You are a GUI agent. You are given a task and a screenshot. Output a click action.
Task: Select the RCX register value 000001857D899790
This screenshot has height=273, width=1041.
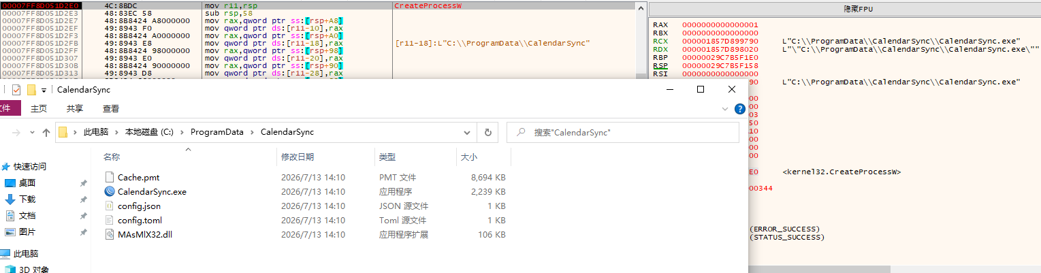tap(720, 41)
